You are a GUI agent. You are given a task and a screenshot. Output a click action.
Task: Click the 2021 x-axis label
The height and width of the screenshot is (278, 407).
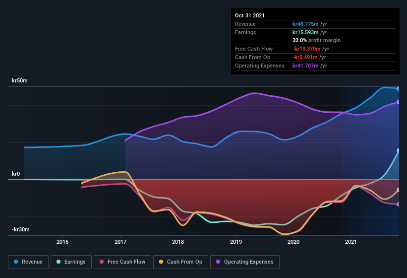point(351,242)
